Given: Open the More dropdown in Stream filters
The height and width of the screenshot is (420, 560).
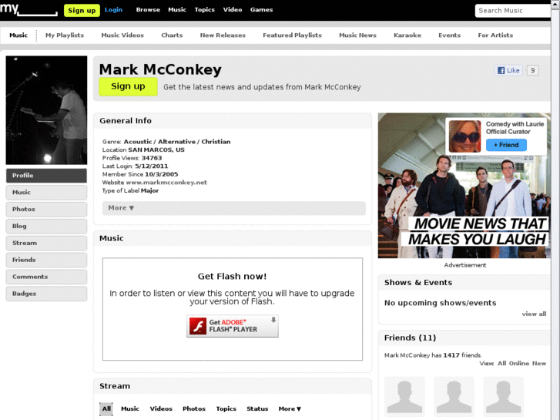Looking at the screenshot, I should tap(290, 408).
